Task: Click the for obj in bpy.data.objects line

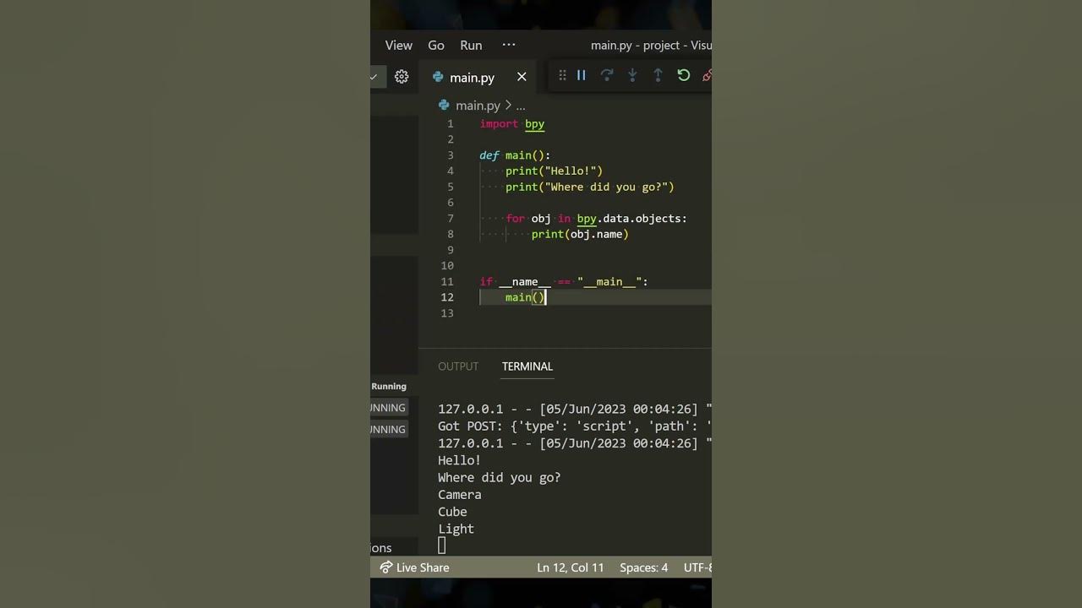Action: coord(596,219)
